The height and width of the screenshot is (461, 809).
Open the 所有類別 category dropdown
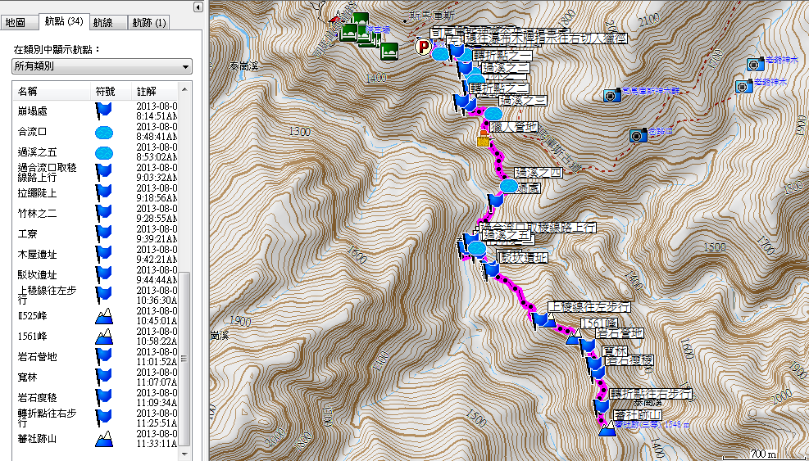point(102,66)
